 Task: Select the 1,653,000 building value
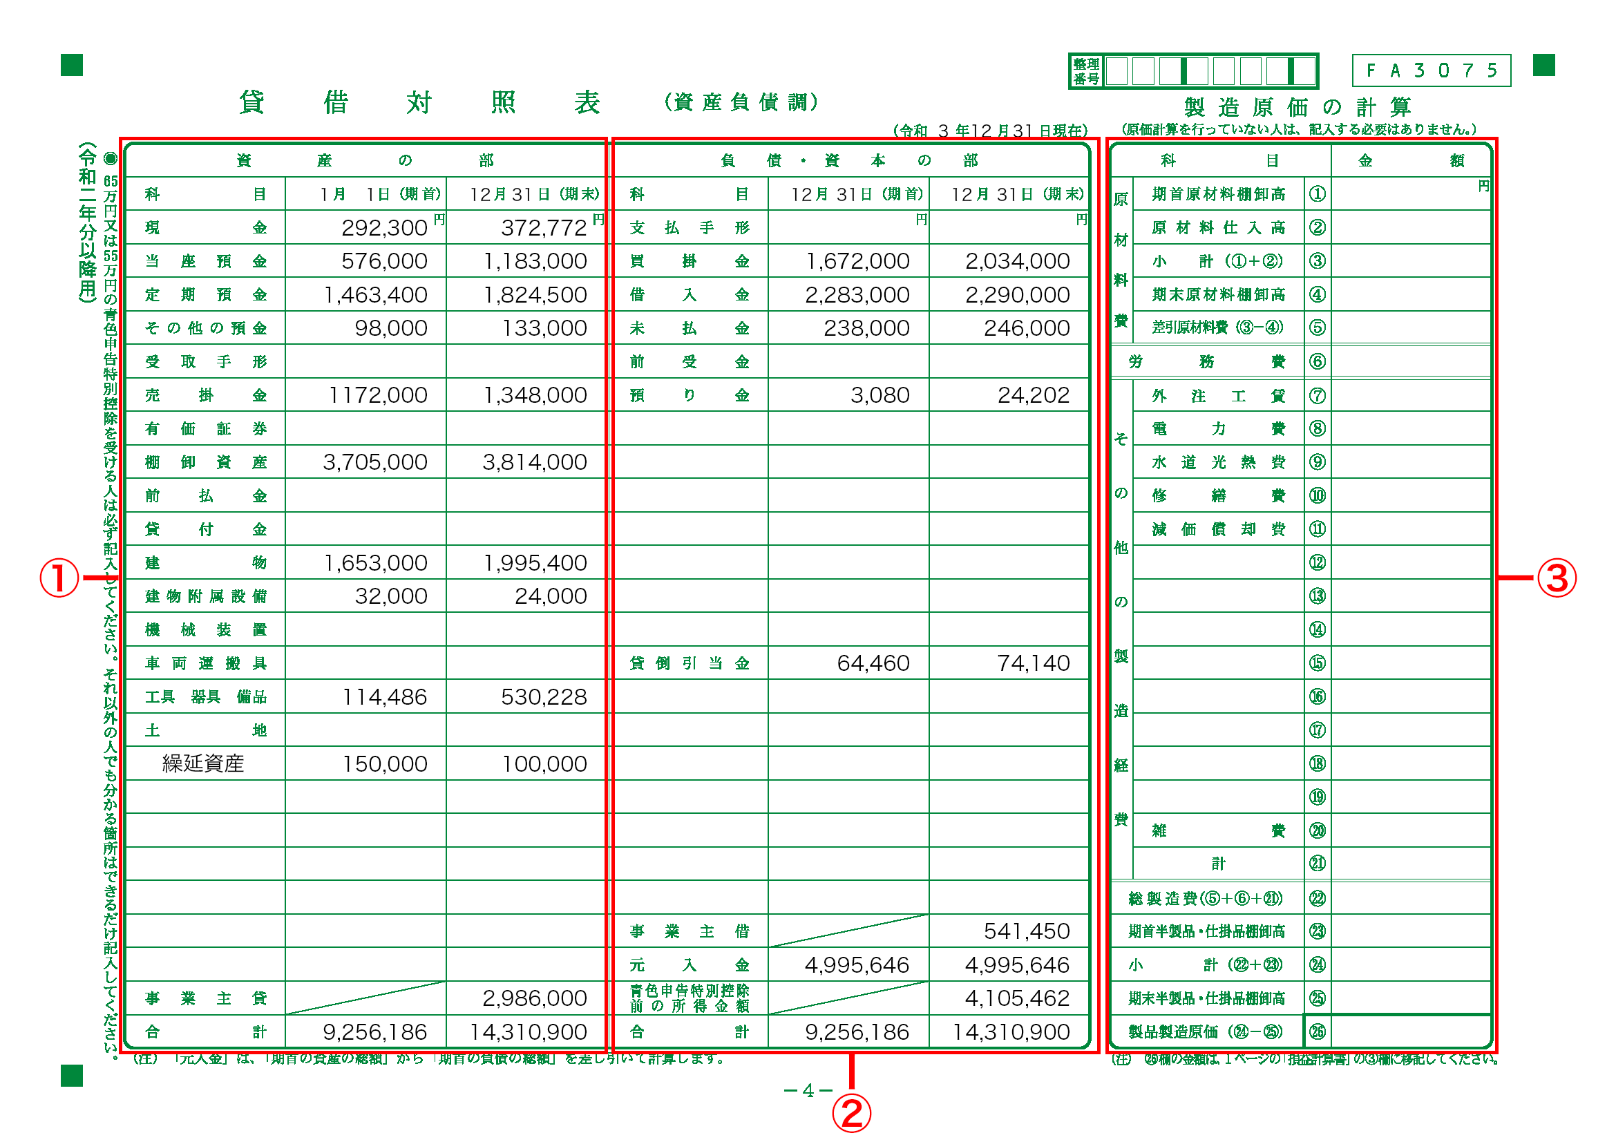coord(375,563)
